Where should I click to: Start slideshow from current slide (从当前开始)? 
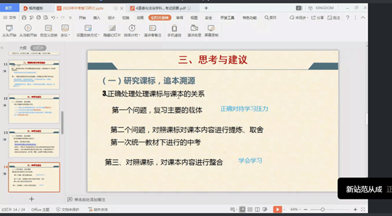pyautogui.click(x=28, y=31)
